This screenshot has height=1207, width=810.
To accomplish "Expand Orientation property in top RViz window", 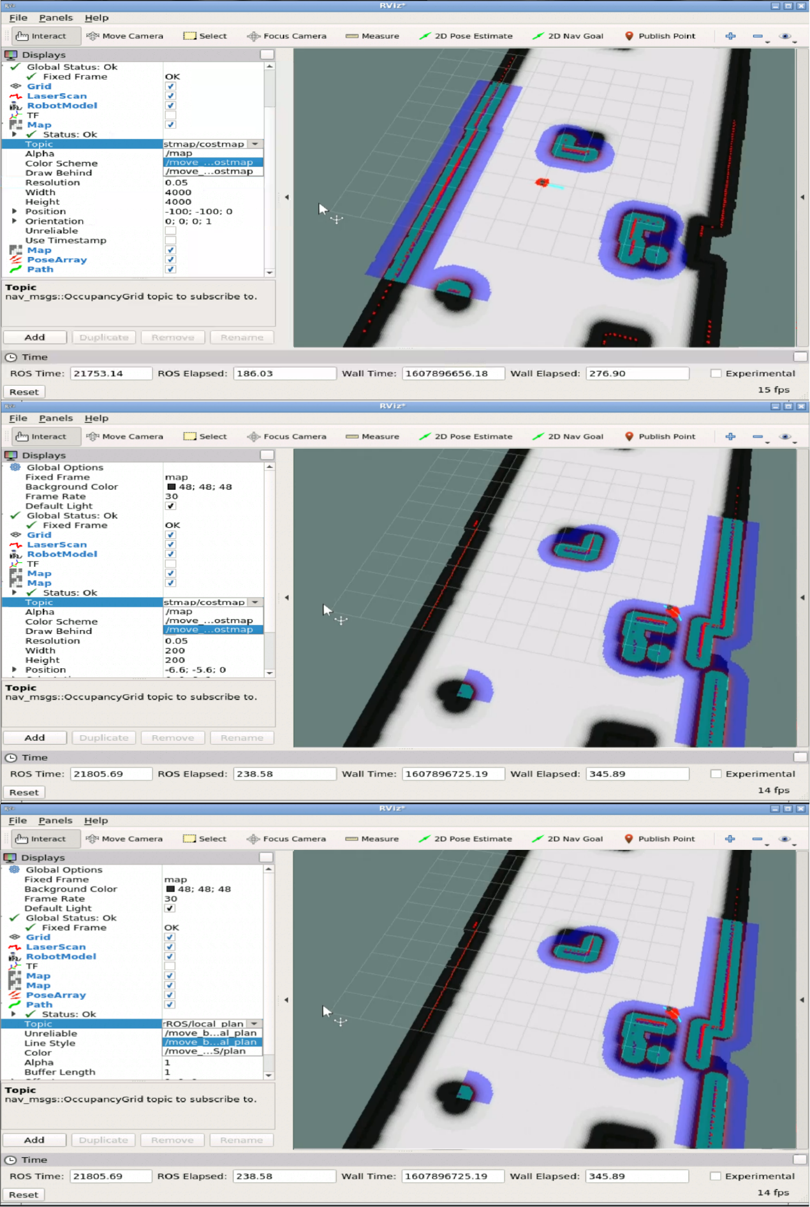I will pos(14,221).
